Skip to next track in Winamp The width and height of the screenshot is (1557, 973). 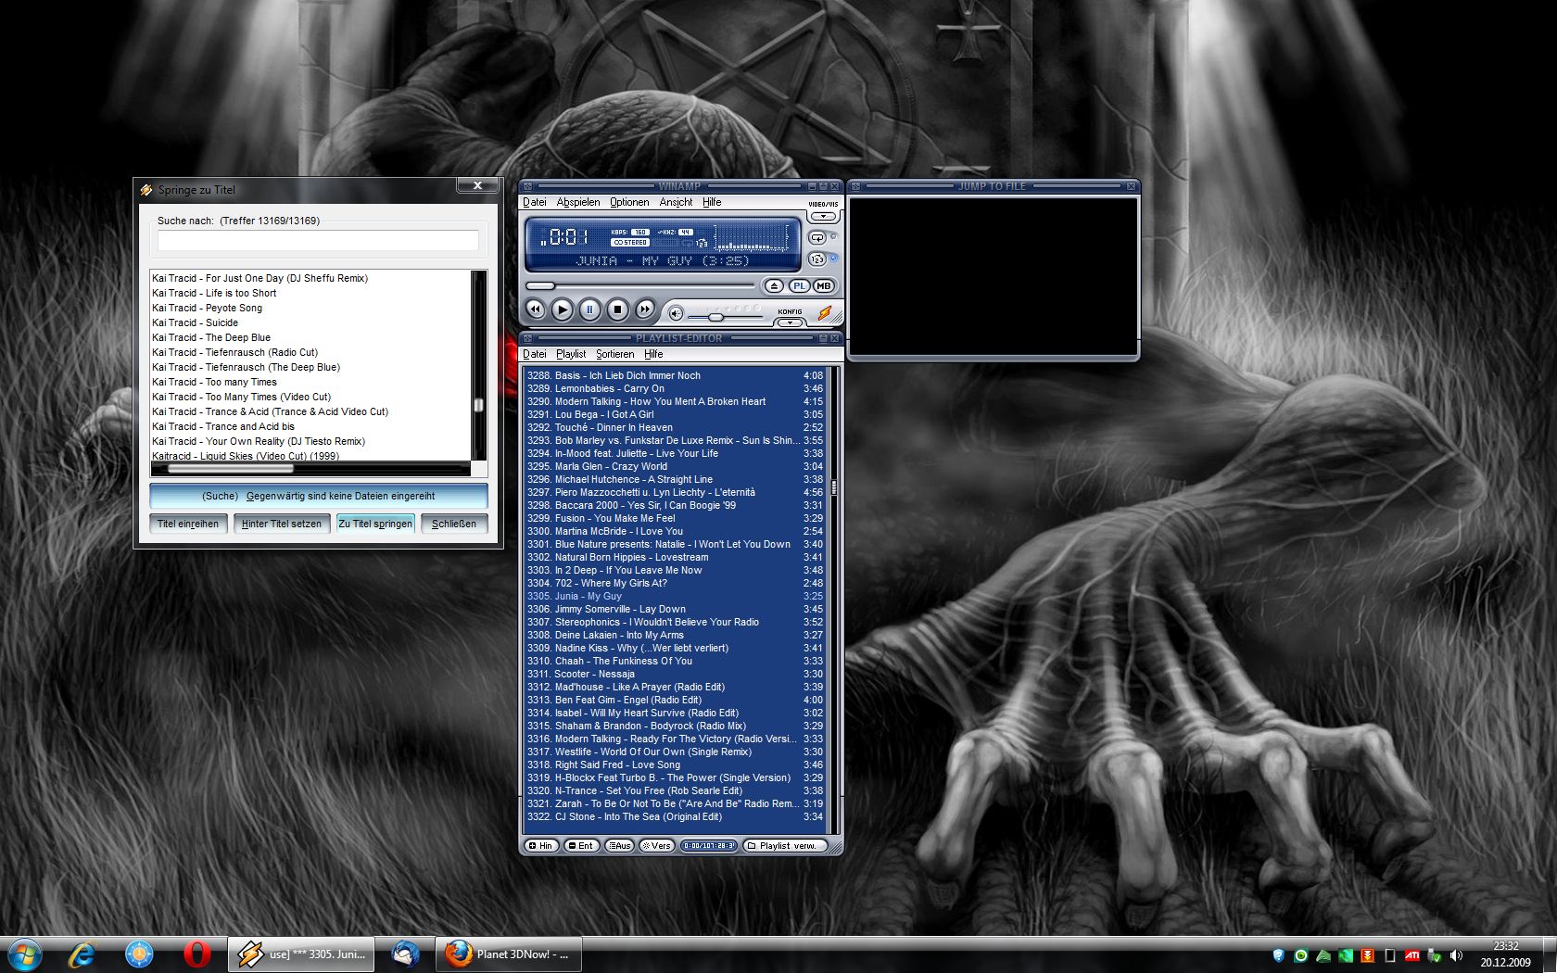click(645, 310)
